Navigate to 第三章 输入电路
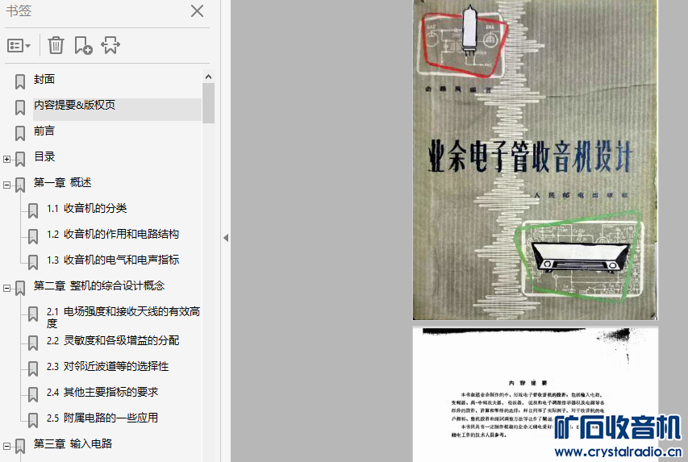Image resolution: width=688 pixels, height=462 pixels. coord(73,444)
